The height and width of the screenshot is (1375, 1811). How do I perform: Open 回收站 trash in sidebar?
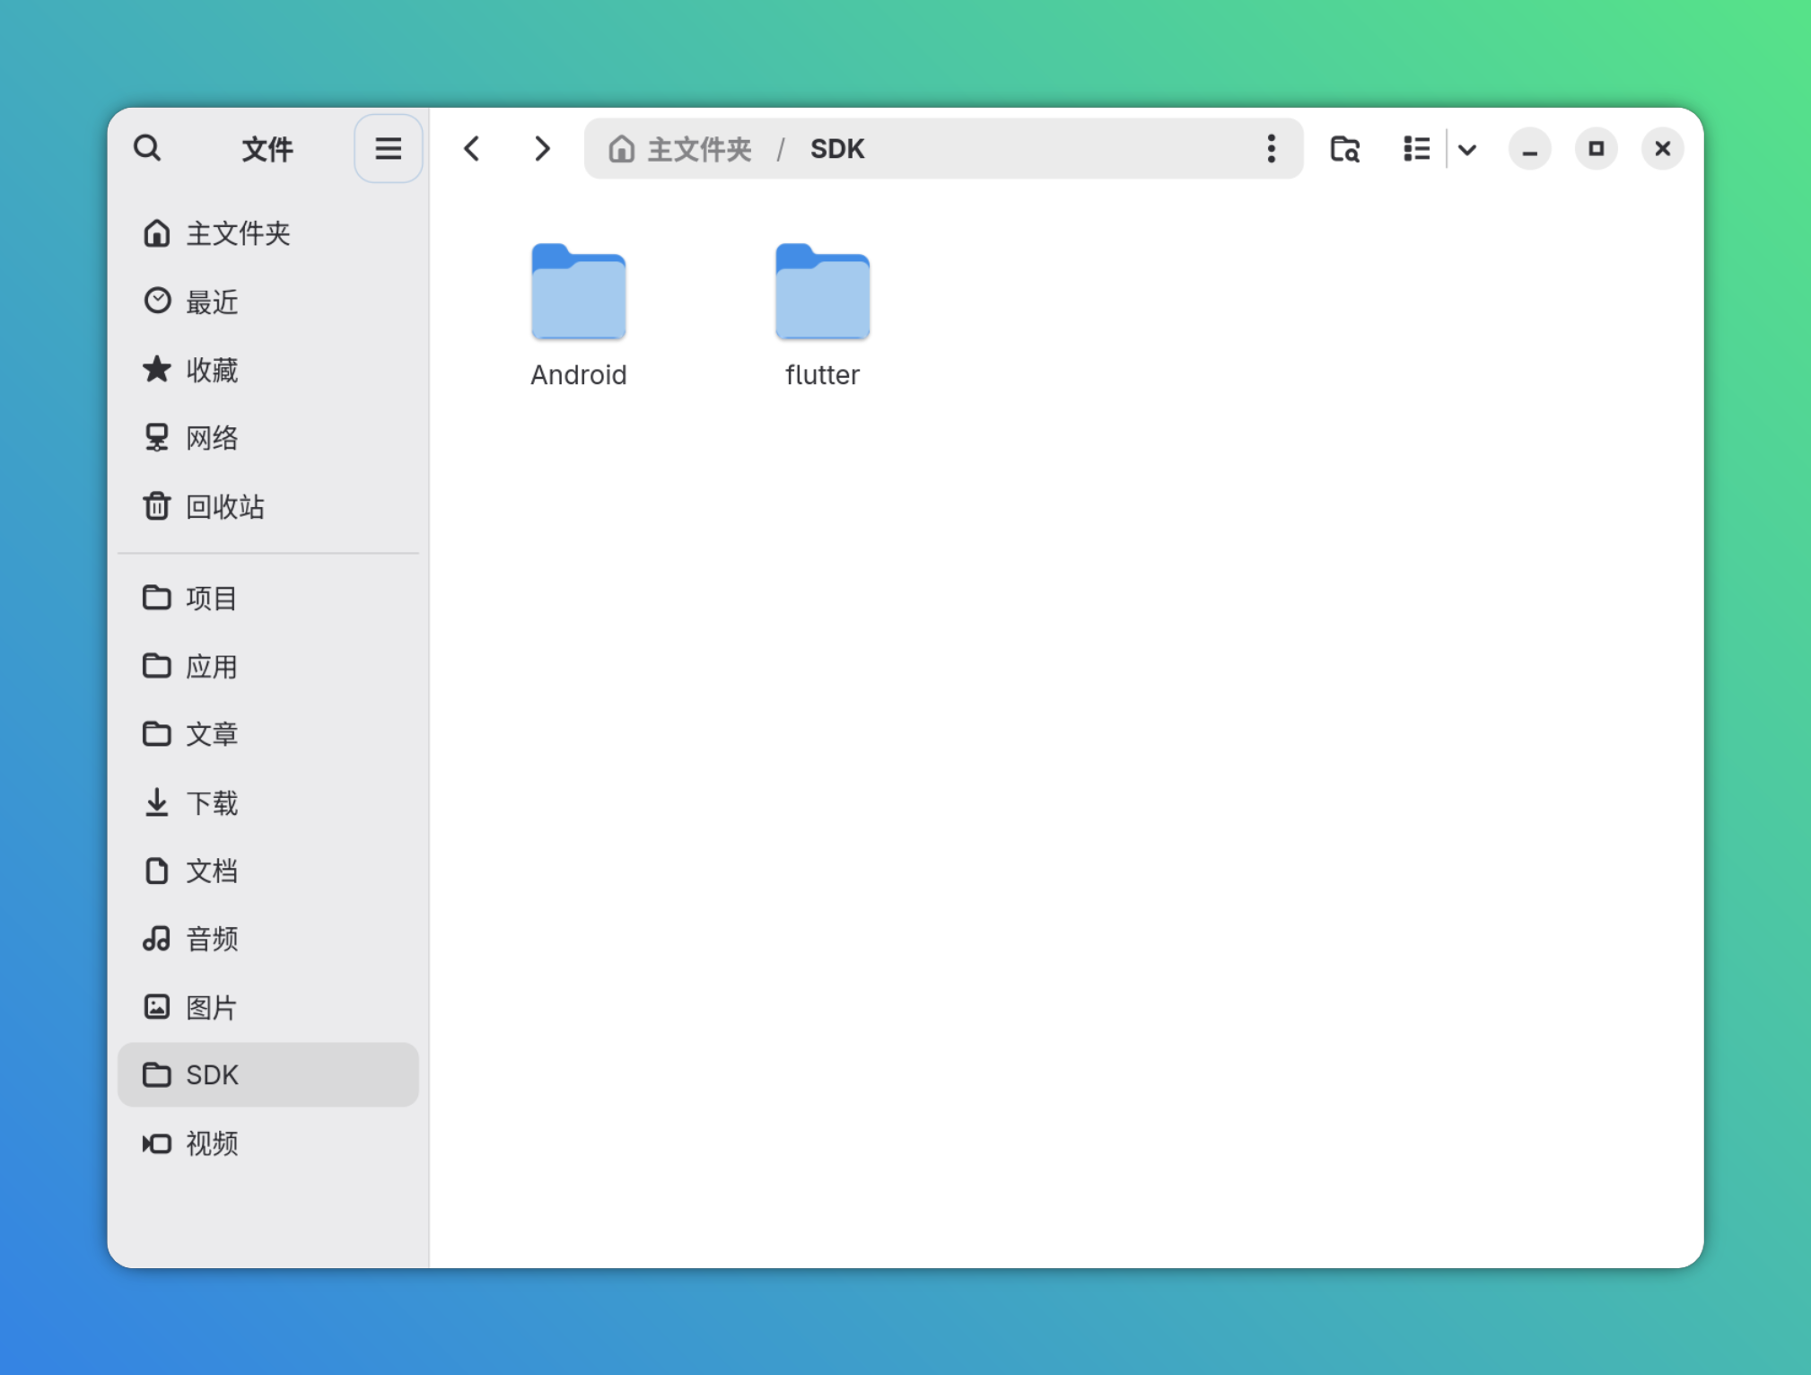[268, 507]
